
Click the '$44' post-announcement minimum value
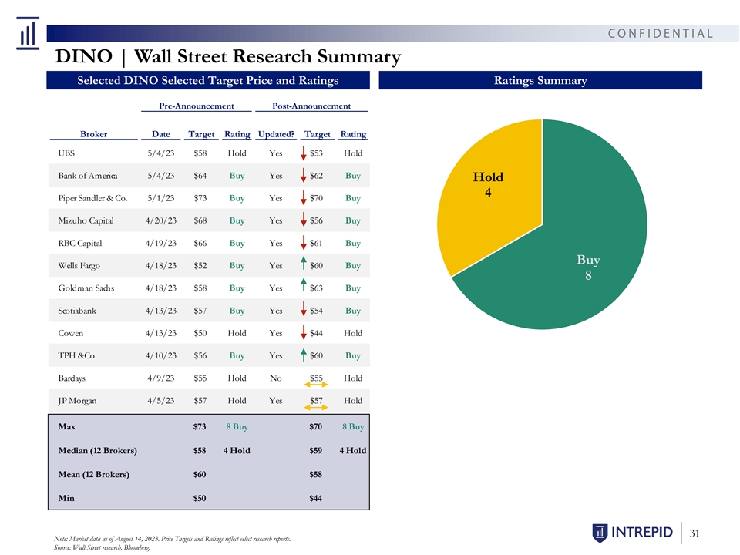(316, 498)
